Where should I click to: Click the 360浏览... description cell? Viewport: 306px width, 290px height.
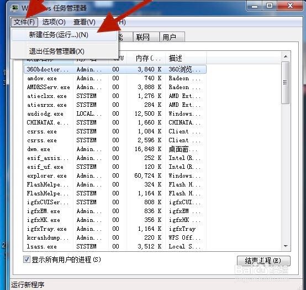tap(184, 69)
